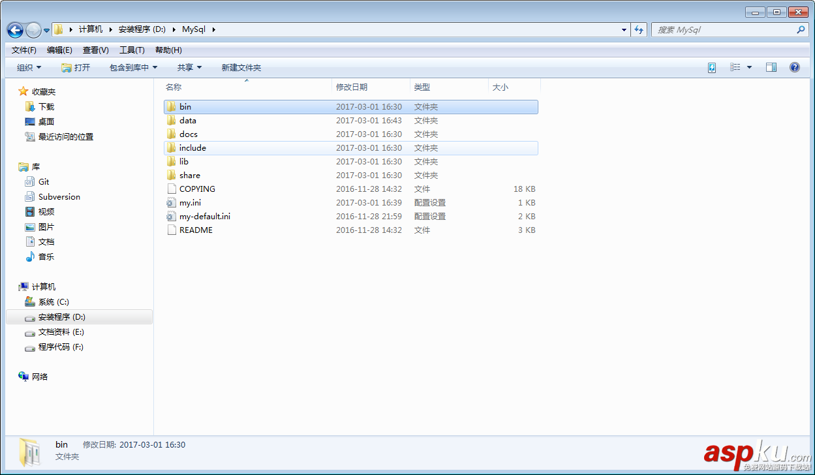
Task: Open recent locations dropdown beside navigation arrows
Action: click(47, 31)
